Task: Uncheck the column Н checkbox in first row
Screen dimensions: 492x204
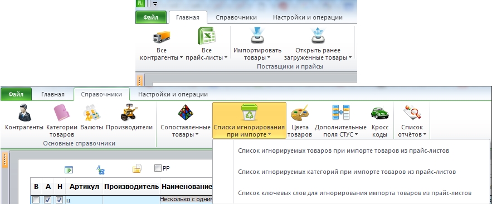Action: [x=60, y=200]
